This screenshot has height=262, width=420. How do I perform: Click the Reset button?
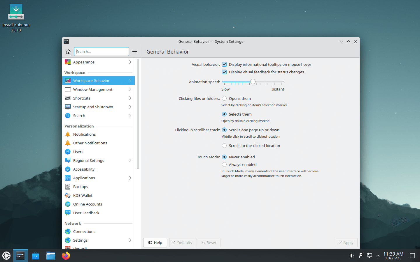tap(209, 242)
